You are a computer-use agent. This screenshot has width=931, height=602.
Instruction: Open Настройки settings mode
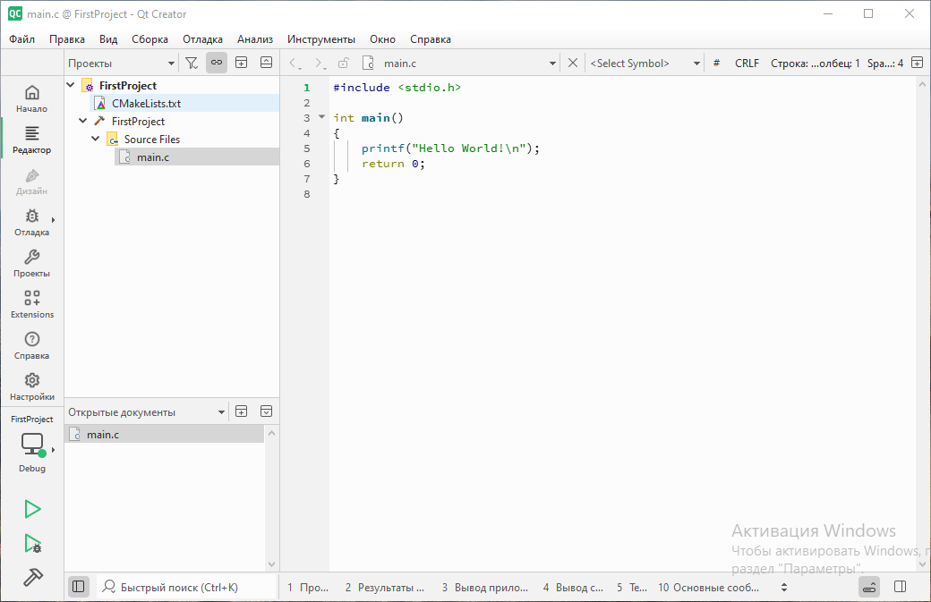[32, 386]
